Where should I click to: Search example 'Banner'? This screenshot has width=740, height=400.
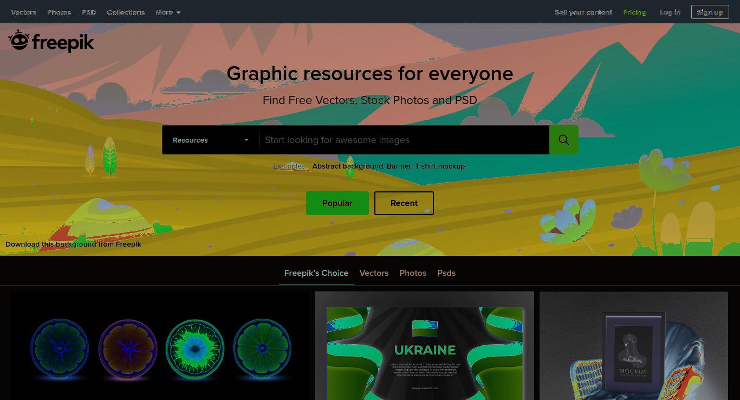coord(399,166)
